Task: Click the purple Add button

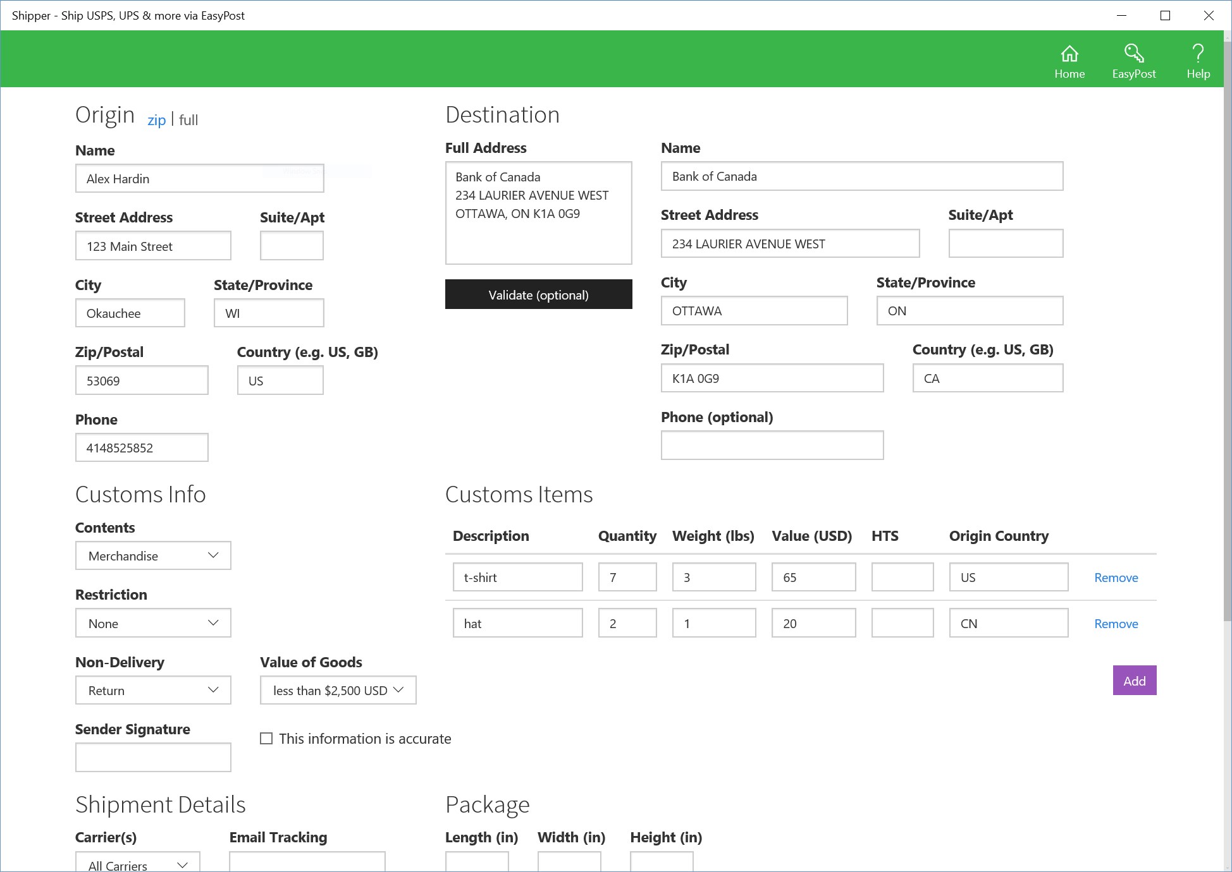Action: coord(1134,681)
